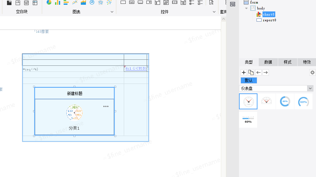Click the add chart type plus icon
This screenshot has width=316, height=177.
pos(244,72)
